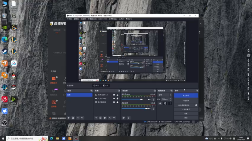Hide the Text (GDI+) source
This screenshot has width=252, height=141.
point(114,98)
